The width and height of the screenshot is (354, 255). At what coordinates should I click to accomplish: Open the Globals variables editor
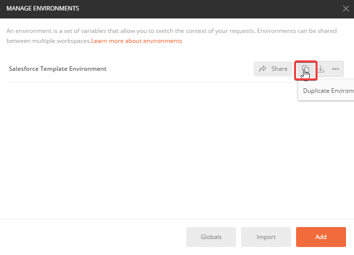(211, 237)
